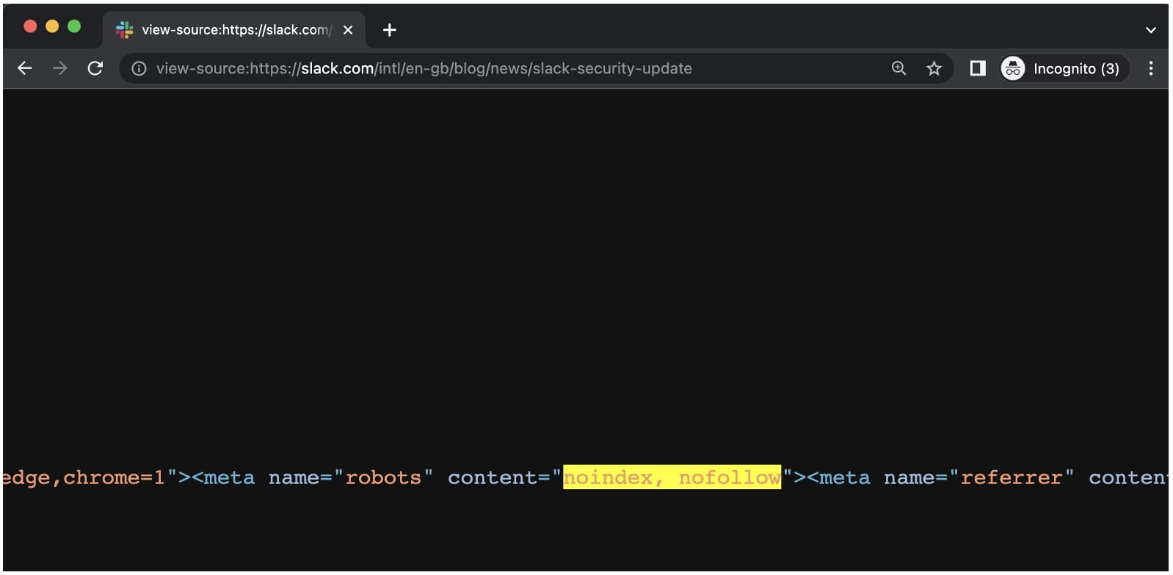Image resolution: width=1173 pixels, height=575 pixels.
Task: Open site information icon in address bar
Action: pos(139,68)
